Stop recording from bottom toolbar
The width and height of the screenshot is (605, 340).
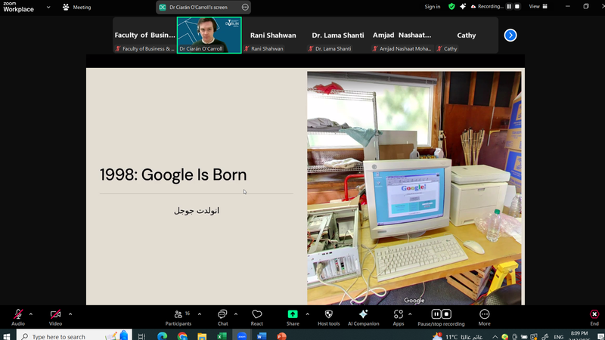coord(446,314)
